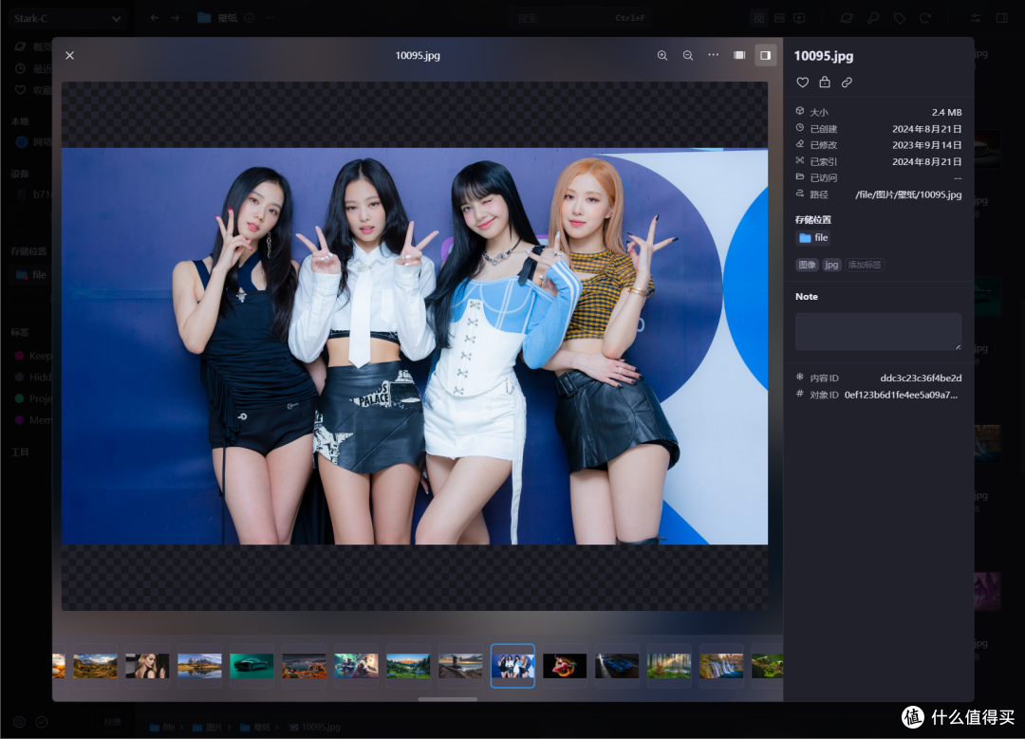Select the game characters thumbnail
The height and width of the screenshot is (739, 1025).
[x=356, y=666]
